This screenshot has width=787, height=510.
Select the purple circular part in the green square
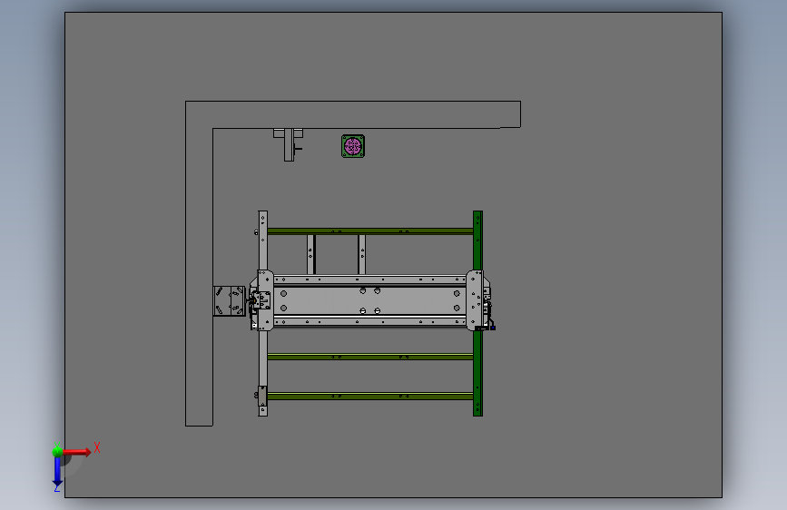(353, 146)
